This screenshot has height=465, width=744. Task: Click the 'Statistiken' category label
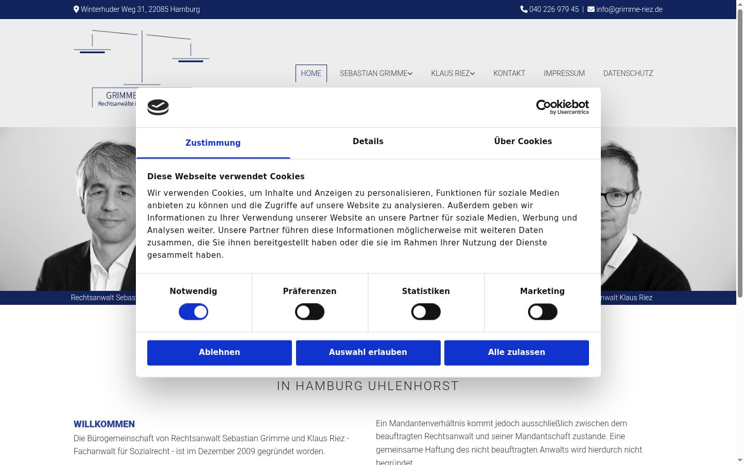426,291
